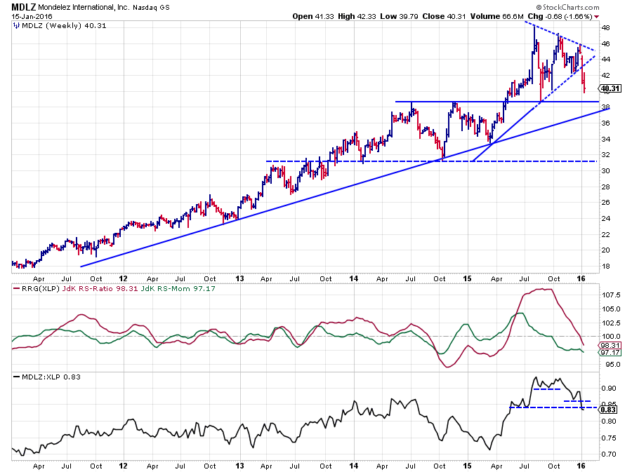The width and height of the screenshot is (632, 472).
Task: Click the Close 40.31 value
Action: (444, 17)
